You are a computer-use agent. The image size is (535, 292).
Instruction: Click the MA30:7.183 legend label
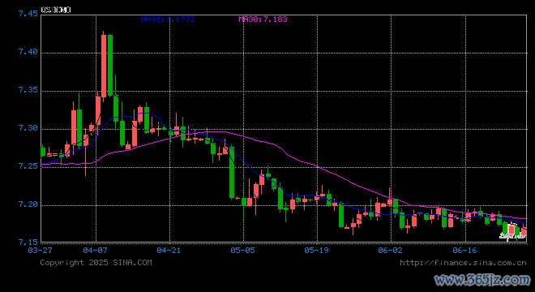pyautogui.click(x=263, y=19)
